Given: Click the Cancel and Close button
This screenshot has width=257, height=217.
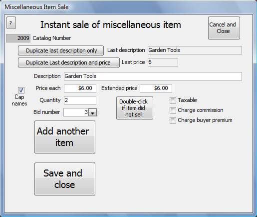Looking at the screenshot, I should click(x=224, y=28).
